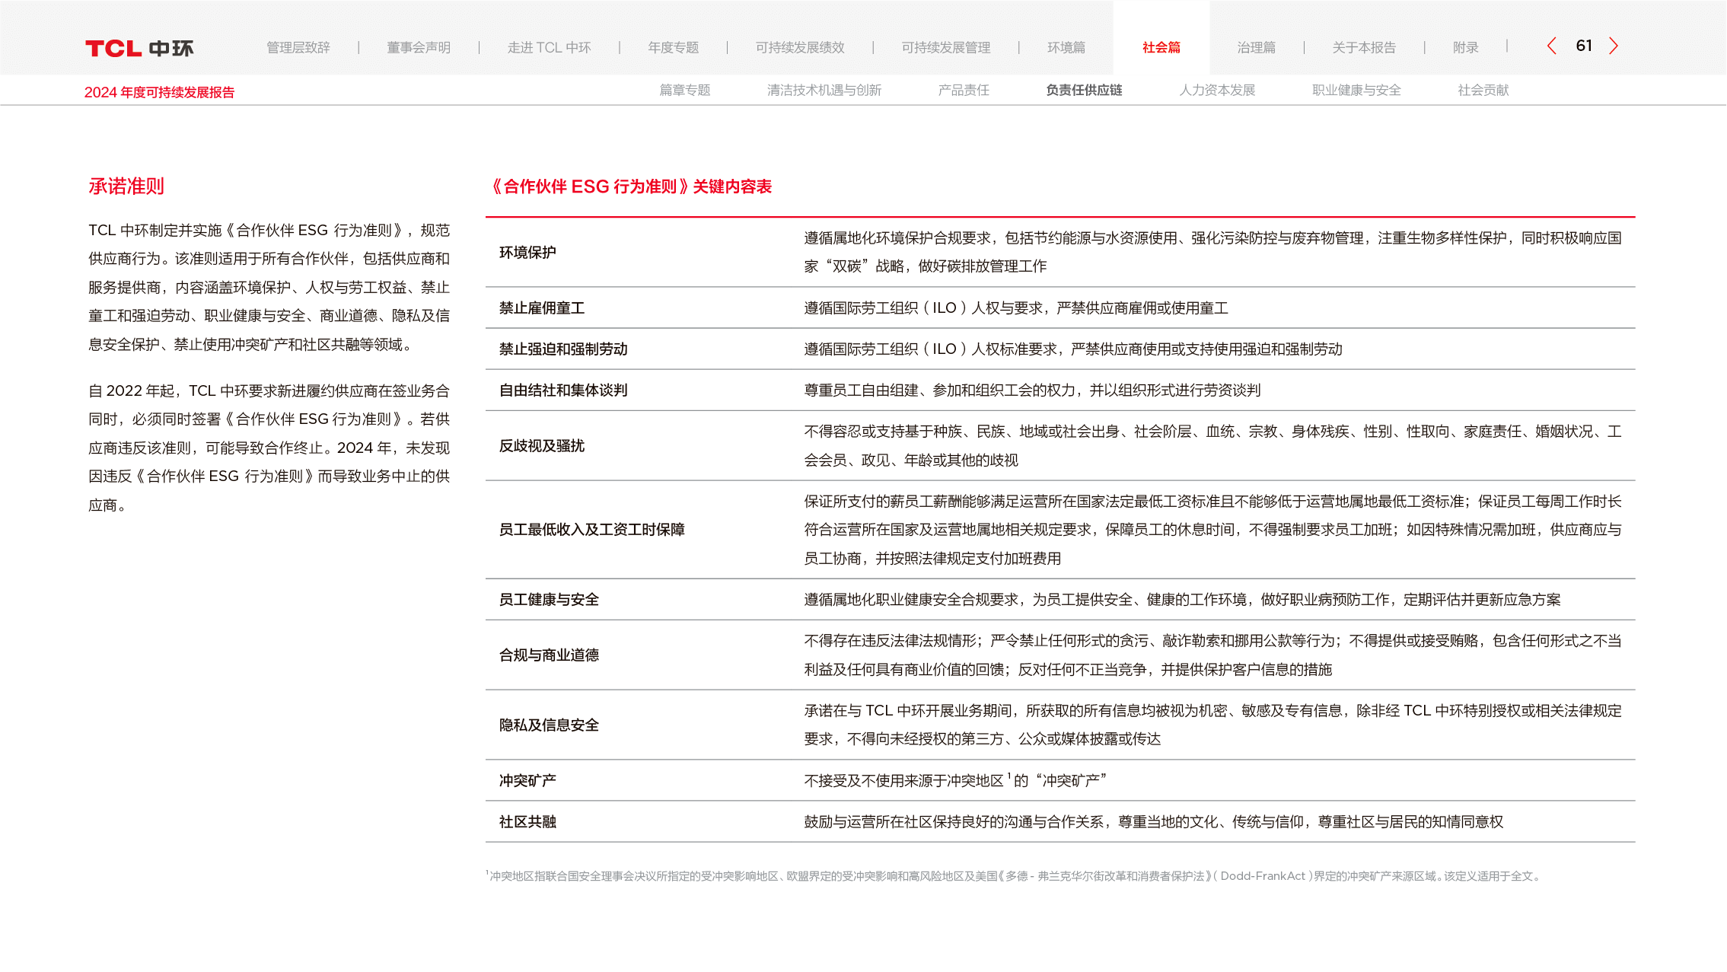Go to 职业健康与安全 subsection
Screen dimensions: 1727x972
1356,90
